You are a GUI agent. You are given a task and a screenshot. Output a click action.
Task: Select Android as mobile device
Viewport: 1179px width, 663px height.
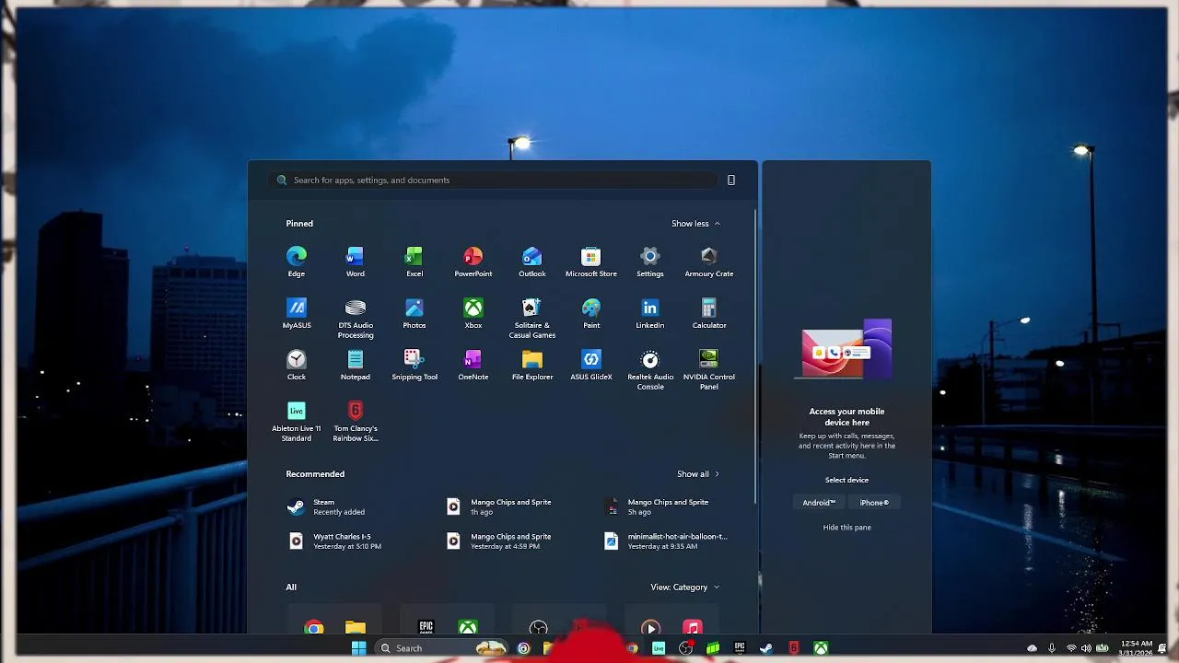pyautogui.click(x=819, y=503)
